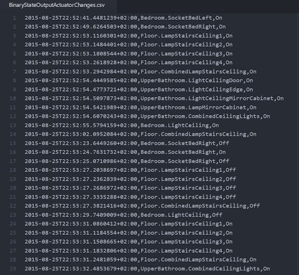Click the timestamp on line 23
Image resolution: width=299 pixels, height=275 pixels.
coord(81,215)
